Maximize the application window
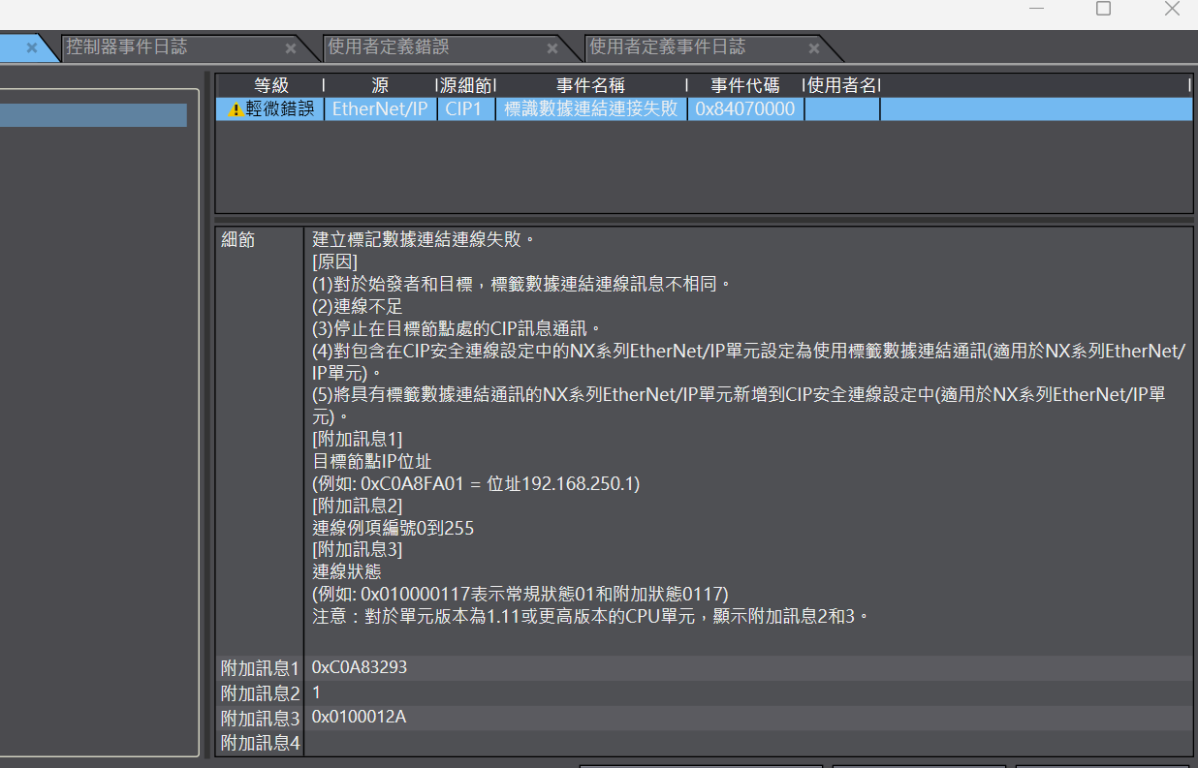Image resolution: width=1198 pixels, height=768 pixels. tap(1103, 9)
